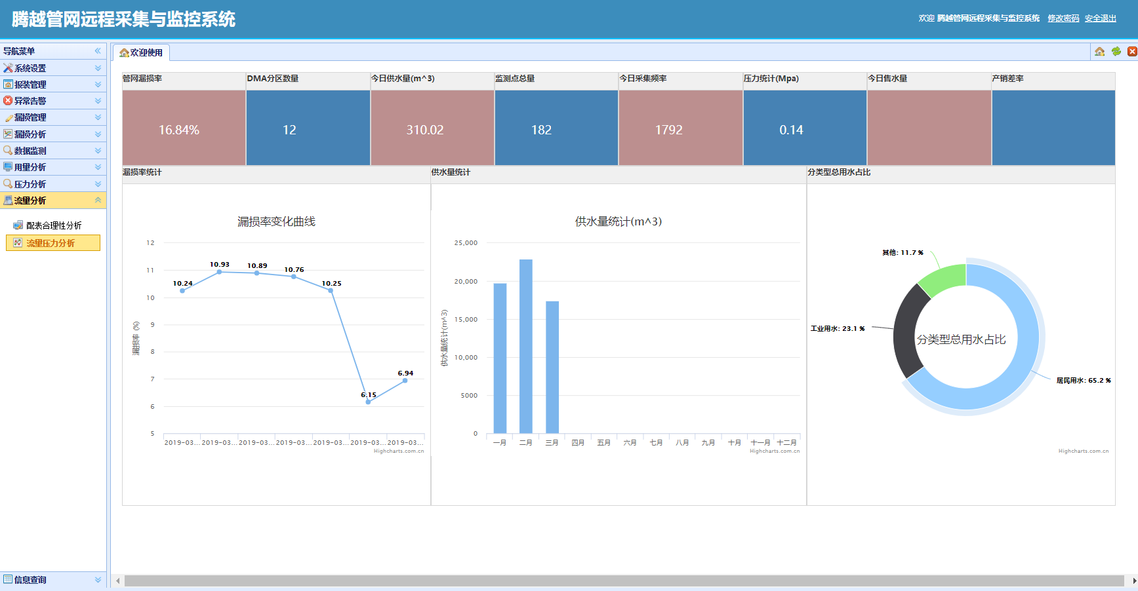
Task: Click the pencil icon beside 漏损管理
Action: point(8,118)
